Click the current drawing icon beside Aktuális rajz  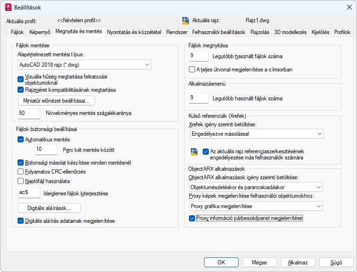coord(186,21)
